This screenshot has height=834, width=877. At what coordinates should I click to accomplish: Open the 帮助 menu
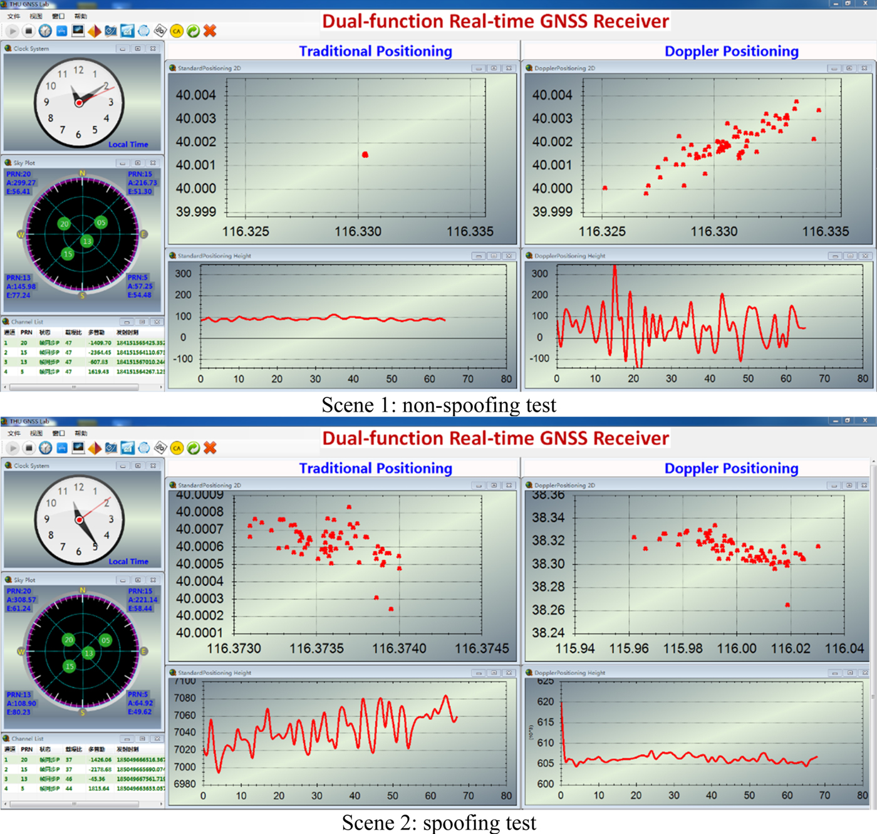80,17
